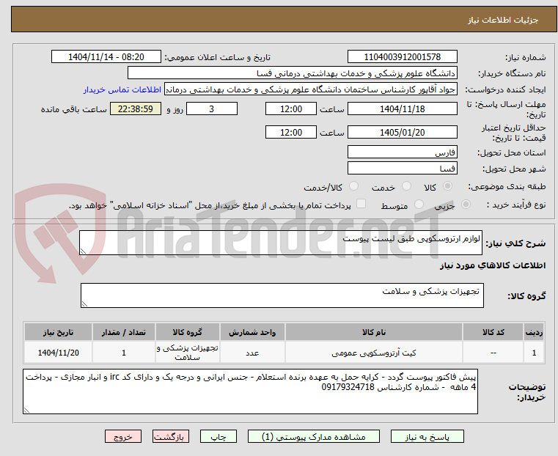The width and height of the screenshot is (558, 456).
Task: Click the unit cell عدد
Action: click(252, 353)
